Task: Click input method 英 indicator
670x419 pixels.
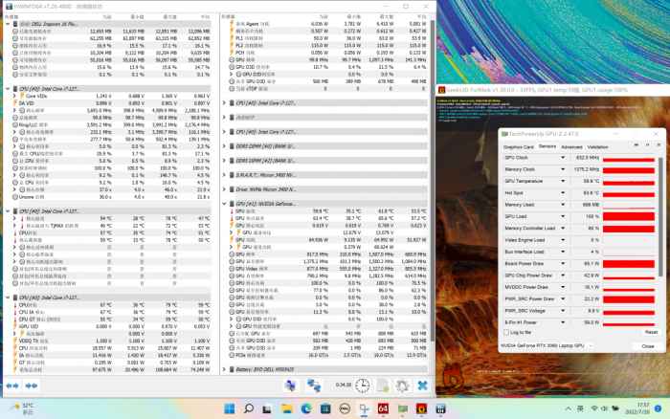Action: (x=580, y=408)
